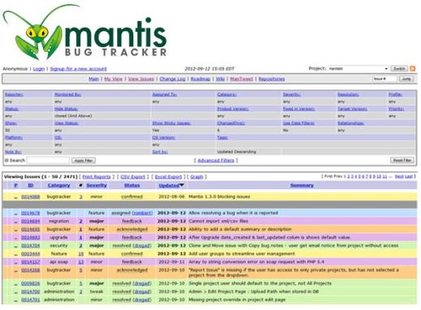The height and width of the screenshot is (310, 421).
Task: Sort issues by Severity column header
Action: coord(97,185)
